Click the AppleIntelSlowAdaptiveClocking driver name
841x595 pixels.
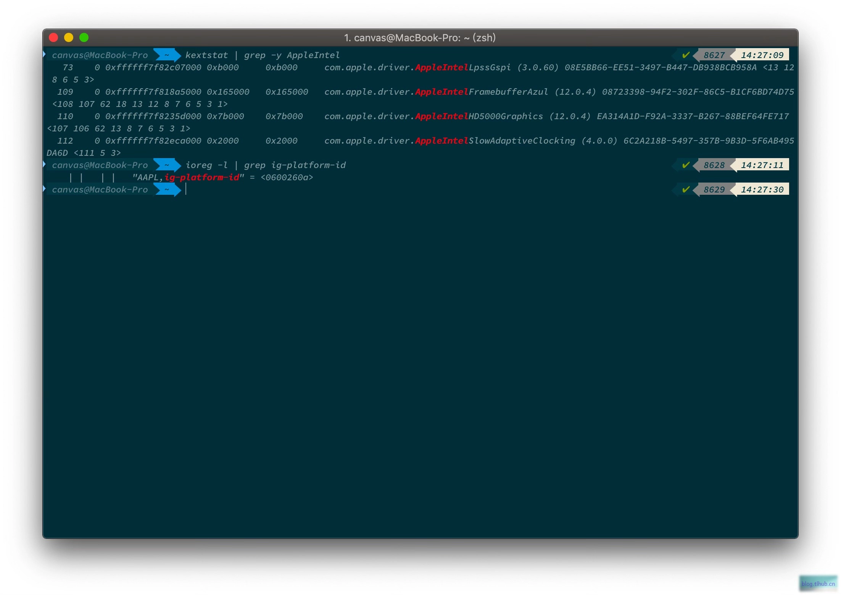(x=495, y=141)
